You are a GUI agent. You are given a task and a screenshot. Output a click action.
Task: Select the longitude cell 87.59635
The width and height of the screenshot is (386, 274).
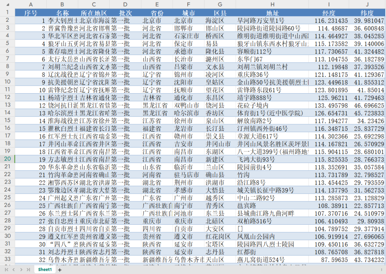329,260
